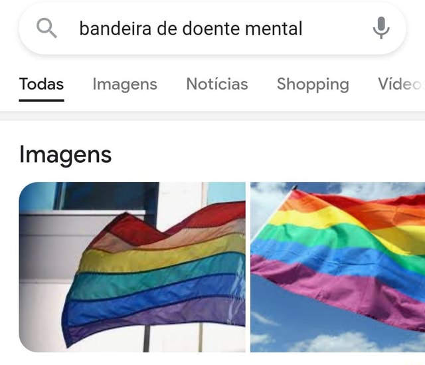The width and height of the screenshot is (425, 365).
Task: Click the Imagens section heading
Action: point(65,155)
